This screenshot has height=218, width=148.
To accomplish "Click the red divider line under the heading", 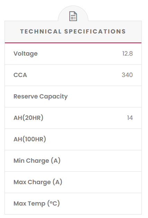I will tap(73, 43).
